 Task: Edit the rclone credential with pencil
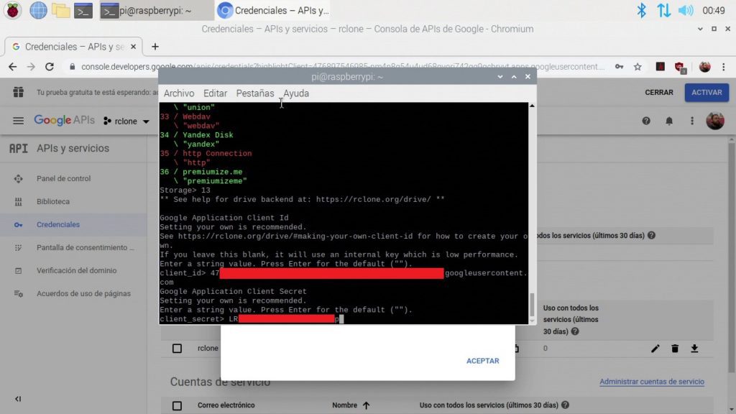coord(655,349)
